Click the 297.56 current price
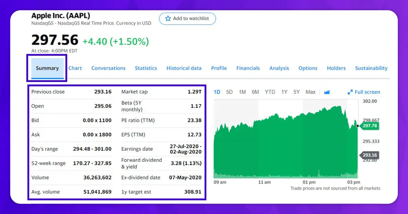 [55, 41]
